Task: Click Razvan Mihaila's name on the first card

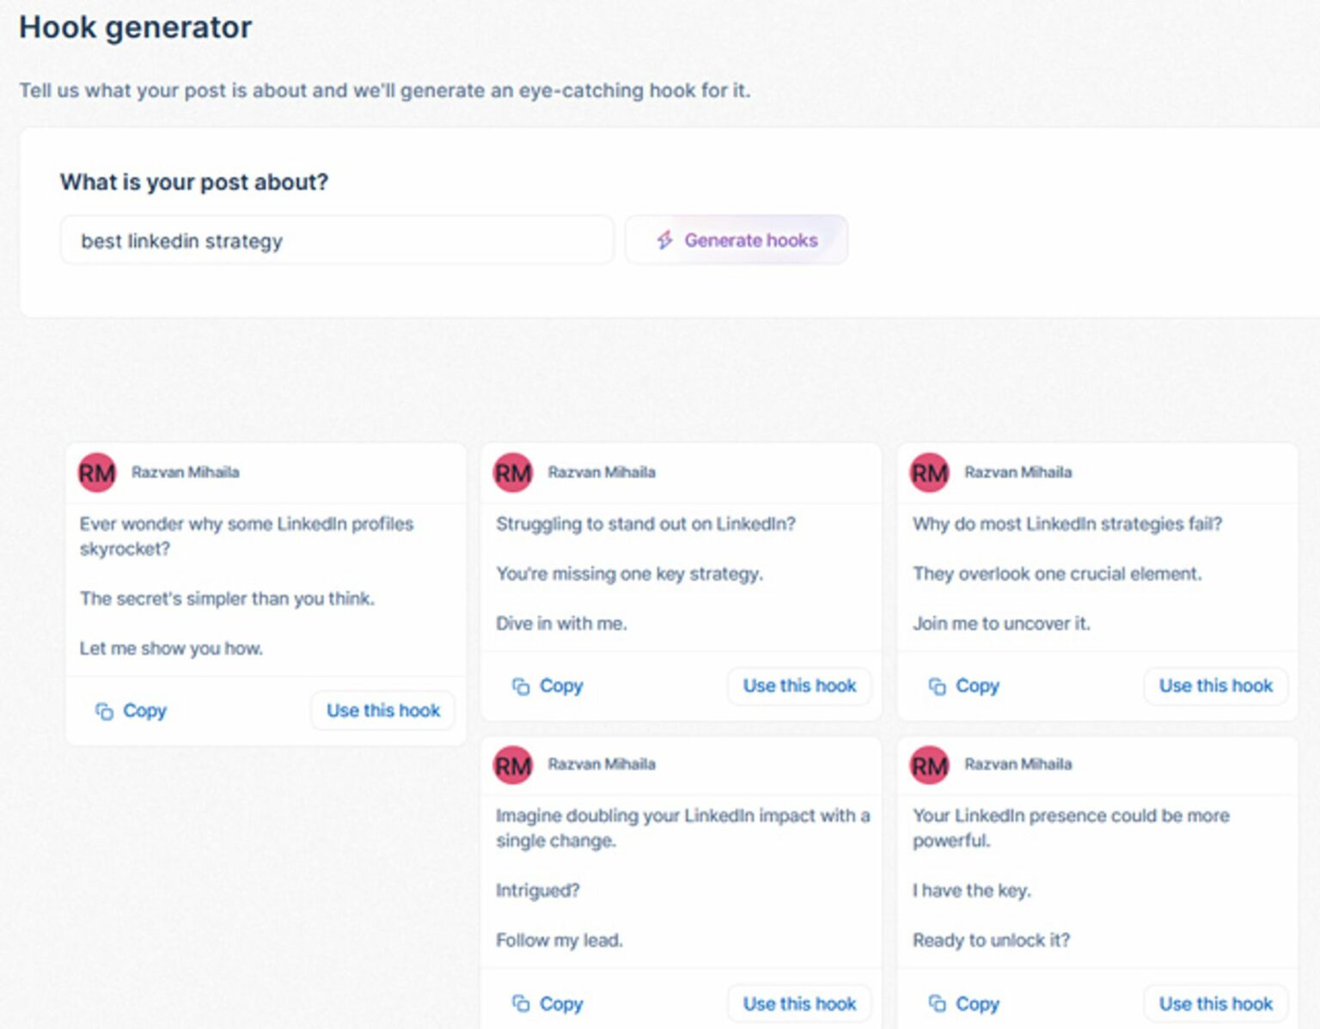Action: pyautogui.click(x=186, y=472)
